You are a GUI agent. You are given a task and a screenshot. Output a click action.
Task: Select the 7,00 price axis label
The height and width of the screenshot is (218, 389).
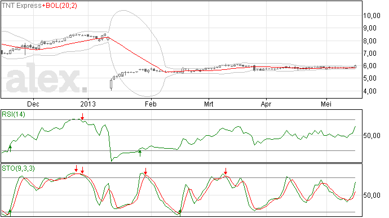click(x=370, y=54)
